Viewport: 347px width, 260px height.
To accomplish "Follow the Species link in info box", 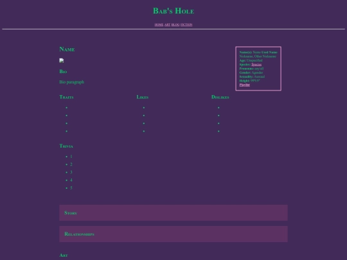I will tap(256, 65).
